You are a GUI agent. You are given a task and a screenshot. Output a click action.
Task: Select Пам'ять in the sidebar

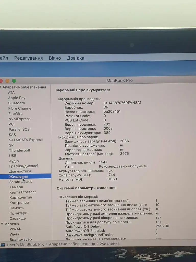click(x=17, y=208)
